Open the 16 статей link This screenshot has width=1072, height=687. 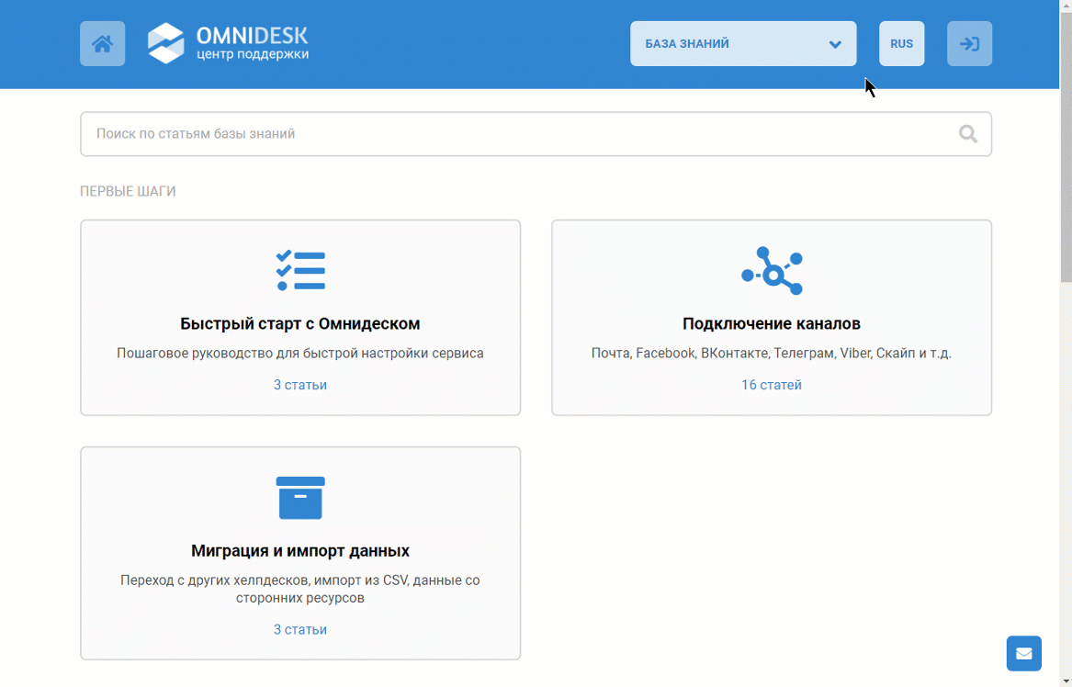coord(772,385)
